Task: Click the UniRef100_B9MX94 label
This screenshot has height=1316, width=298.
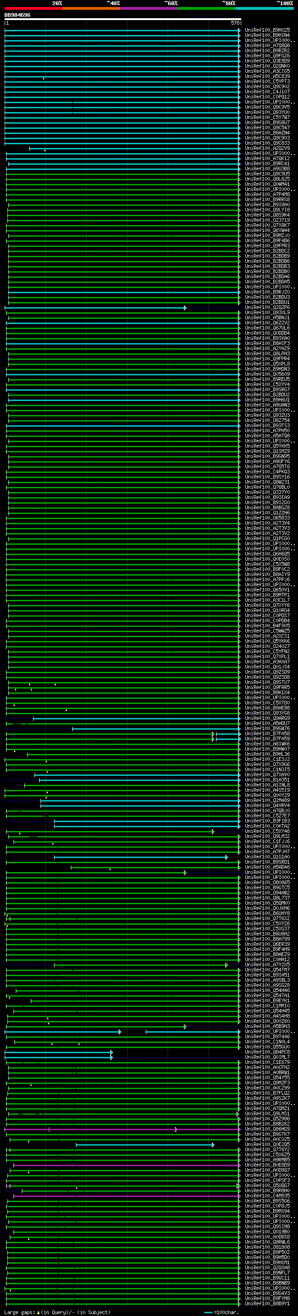Action: click(267, 1211)
